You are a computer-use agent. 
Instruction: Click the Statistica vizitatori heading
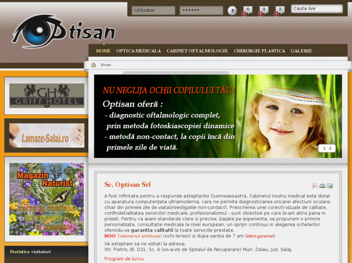point(30,251)
